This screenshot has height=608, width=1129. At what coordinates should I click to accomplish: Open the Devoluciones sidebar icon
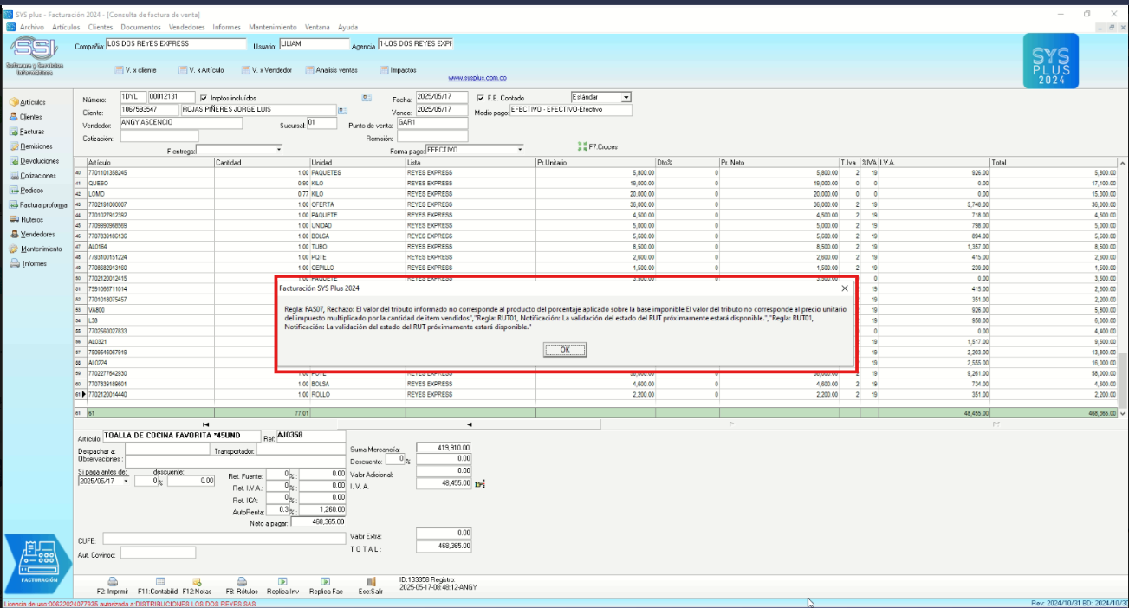click(14, 161)
